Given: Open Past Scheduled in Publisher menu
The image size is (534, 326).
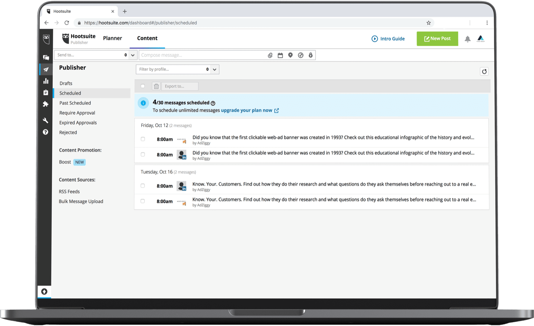Looking at the screenshot, I should point(75,103).
